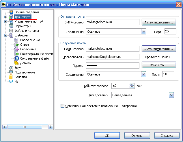The image size is (183, 142).
Task: Click the Чат speech bubble icon
Action: pos(11,82)
